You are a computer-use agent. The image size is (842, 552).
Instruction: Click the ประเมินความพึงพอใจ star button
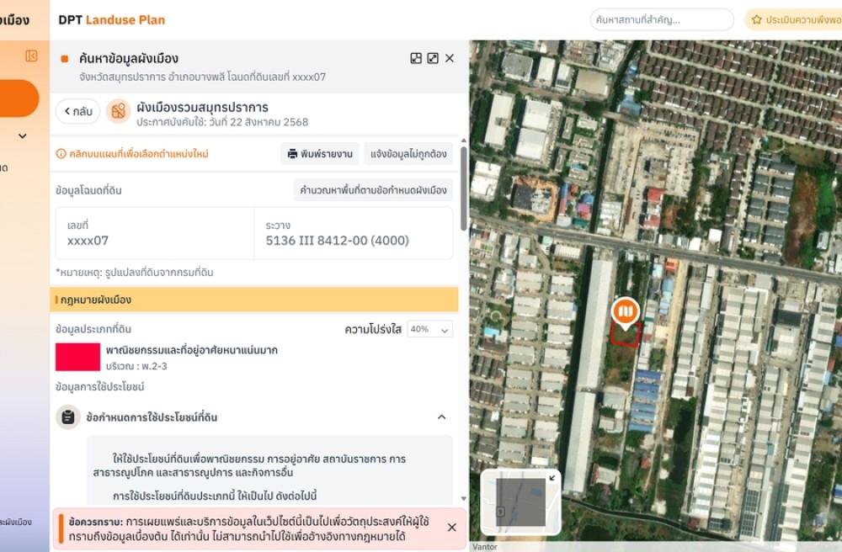tap(795, 20)
